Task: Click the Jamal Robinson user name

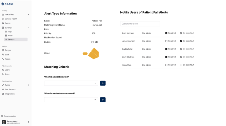Action: [x=129, y=41]
